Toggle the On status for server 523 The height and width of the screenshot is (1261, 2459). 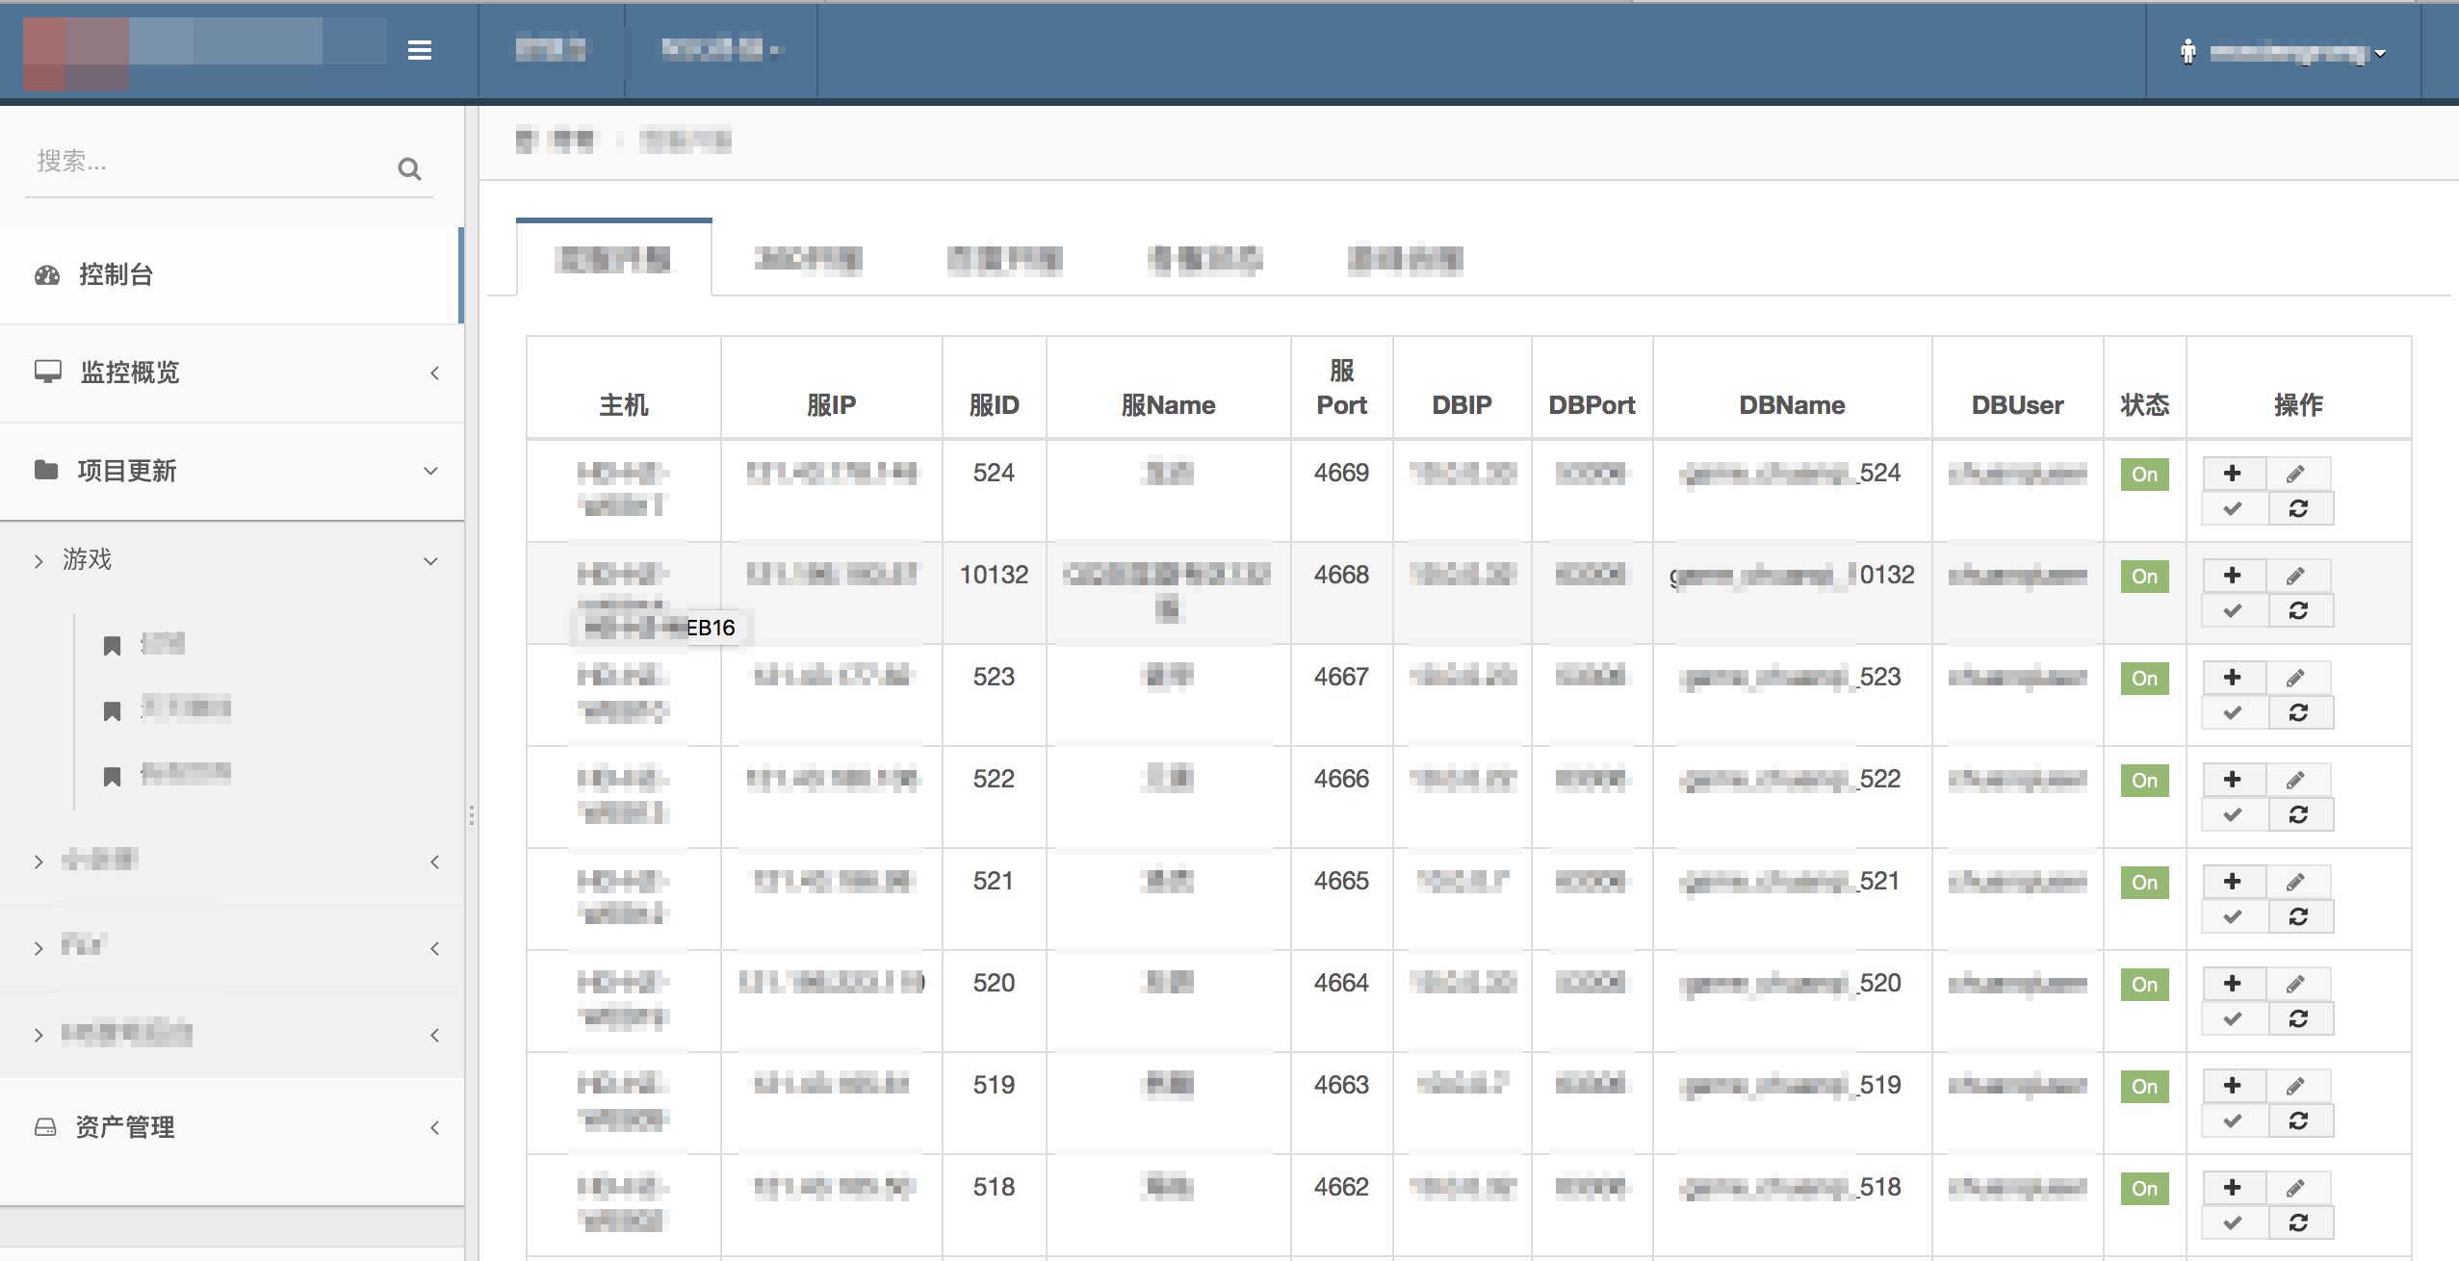point(2144,679)
